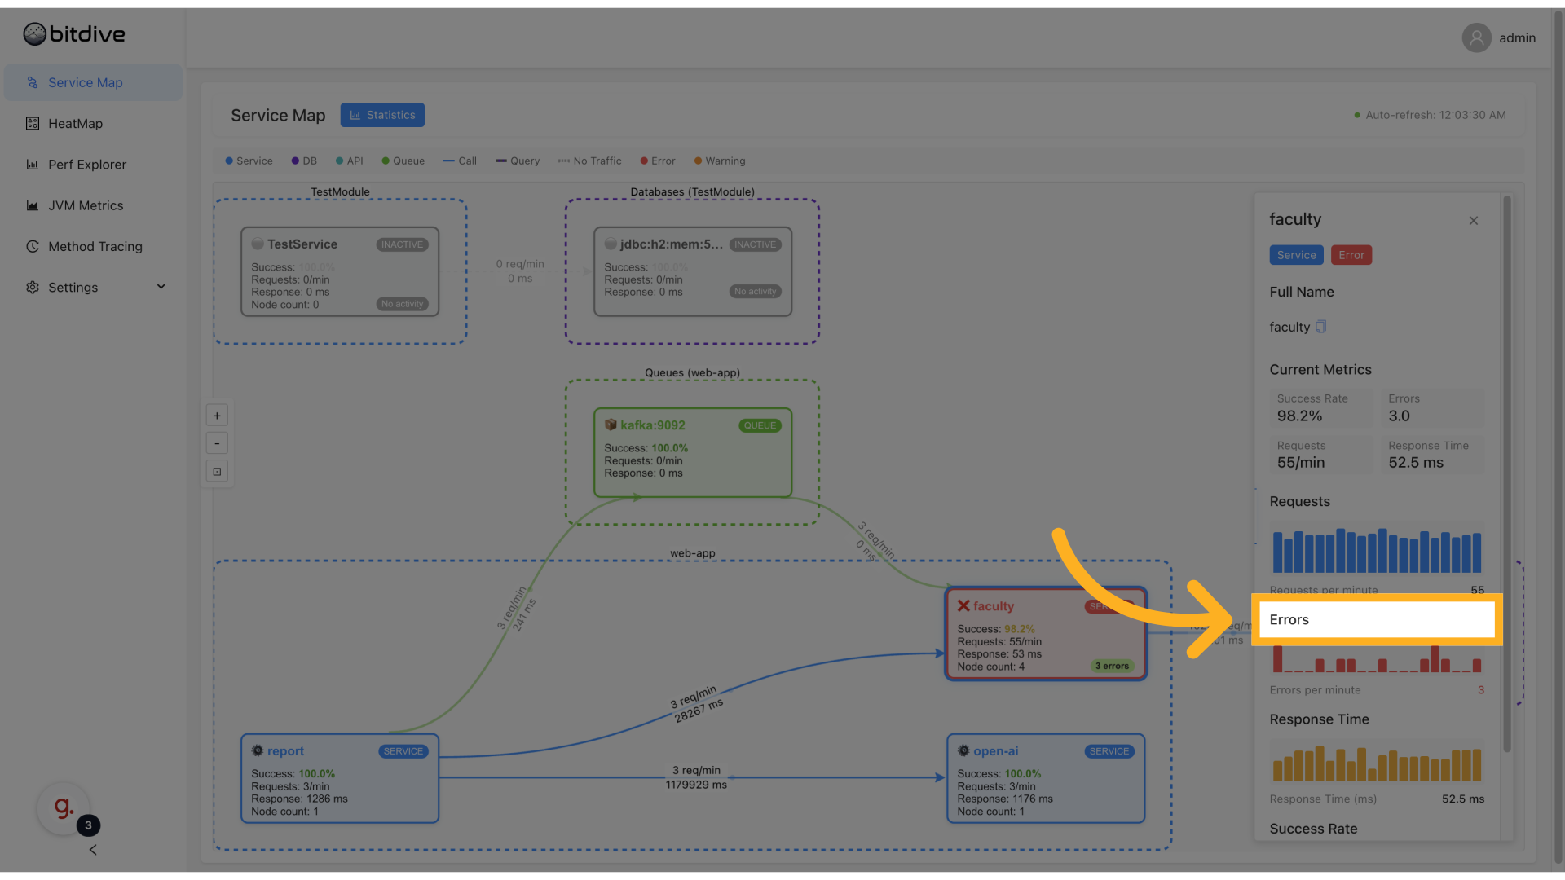
Task: Open the Service Map sidebar item
Action: 93,82
